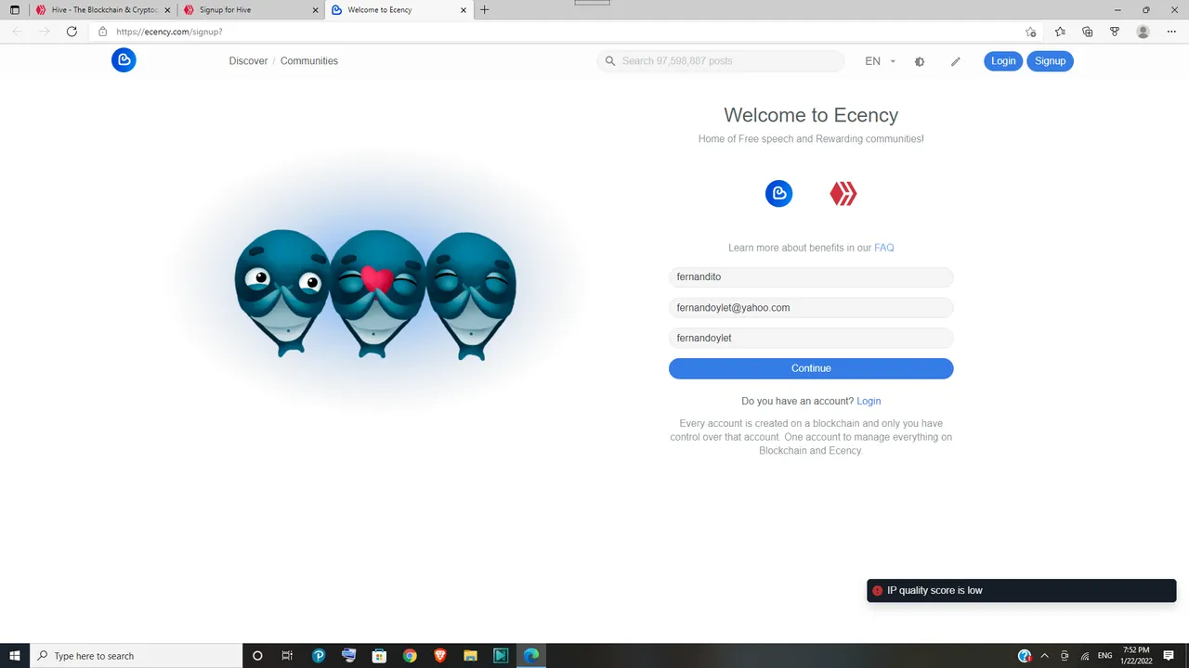
Task: Open the Action Center notifications icon
Action: pos(1169,655)
